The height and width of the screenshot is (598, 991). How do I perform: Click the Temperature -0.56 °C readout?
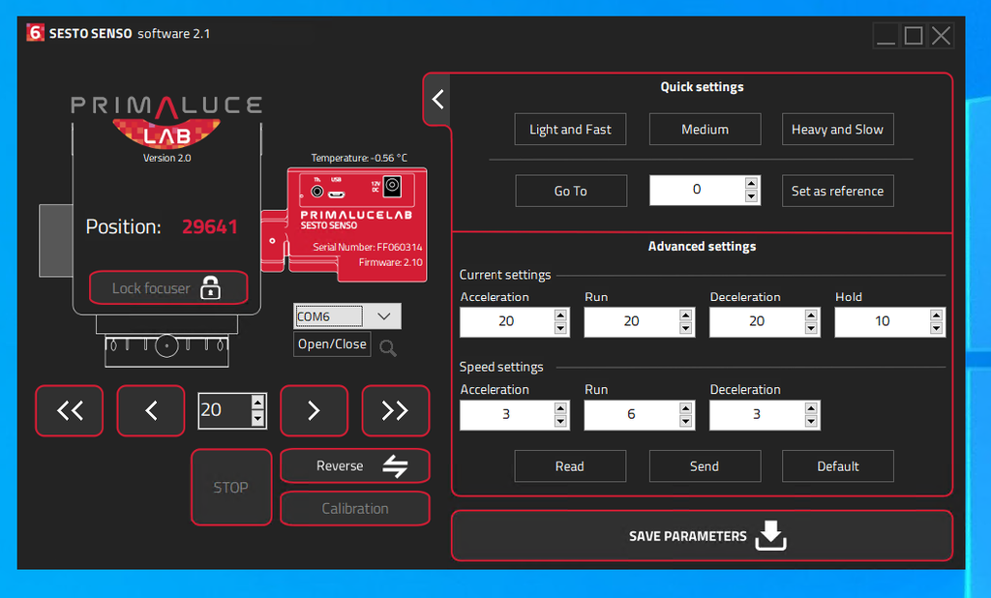pyautogui.click(x=359, y=158)
